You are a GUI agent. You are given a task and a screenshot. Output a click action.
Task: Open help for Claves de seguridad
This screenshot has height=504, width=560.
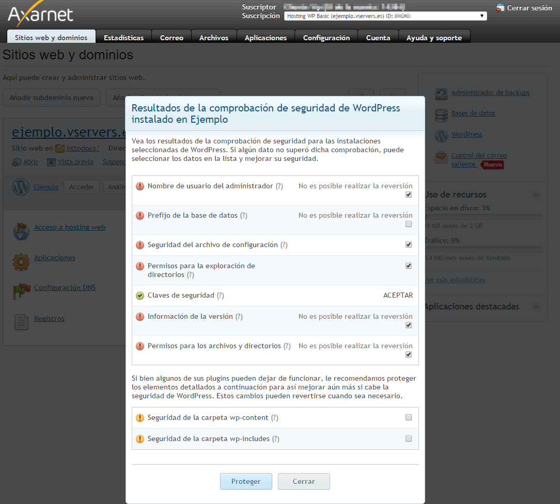(221, 296)
